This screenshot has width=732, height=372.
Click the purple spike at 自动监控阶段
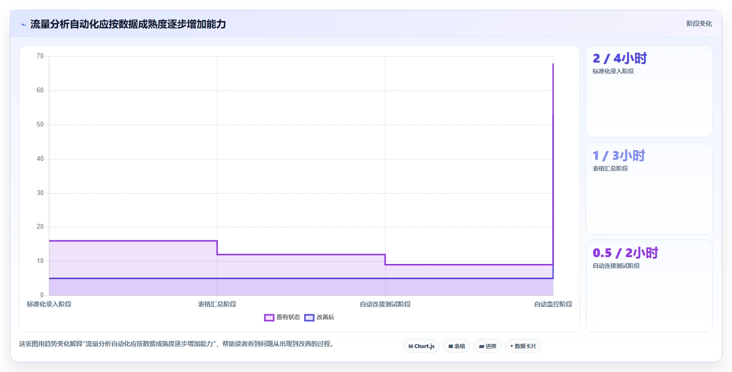(x=553, y=164)
